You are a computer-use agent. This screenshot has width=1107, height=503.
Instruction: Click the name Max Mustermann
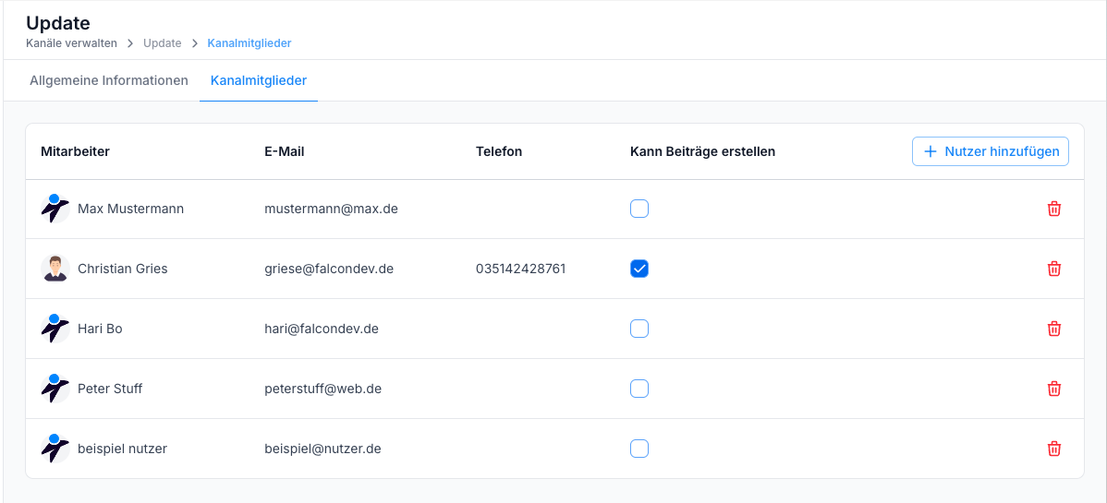pyautogui.click(x=130, y=209)
